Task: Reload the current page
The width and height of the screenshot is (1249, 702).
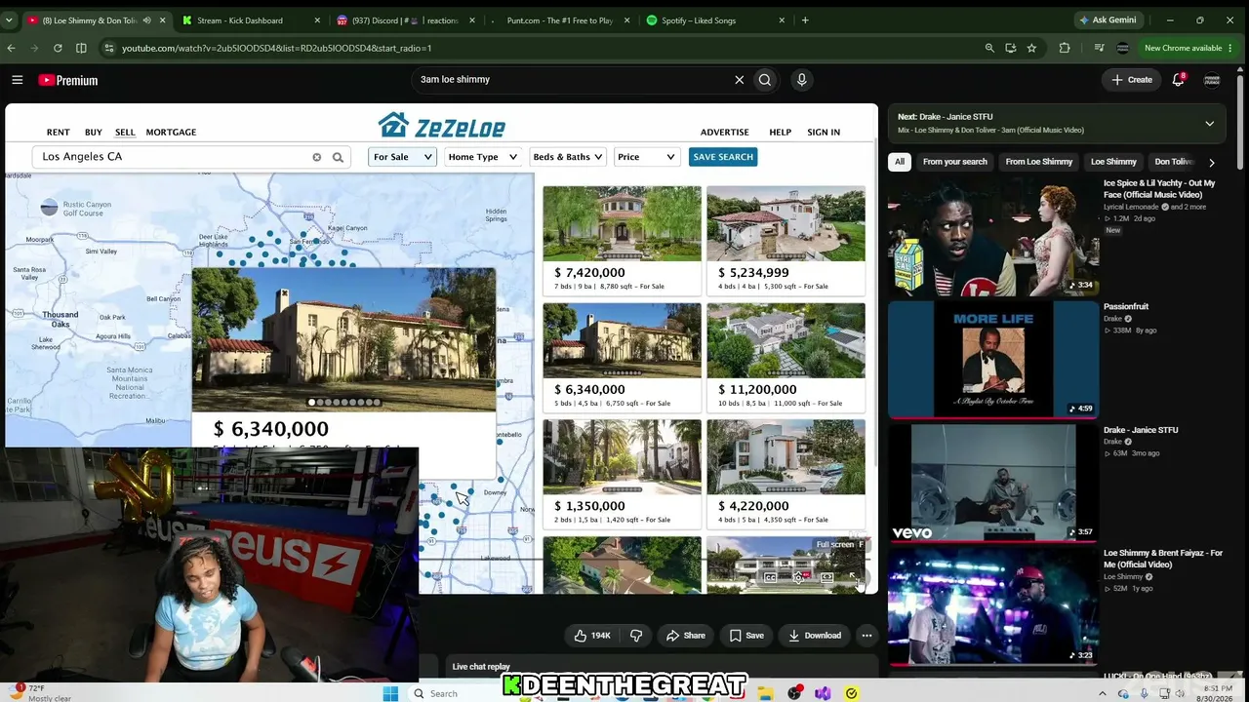Action: [58, 48]
